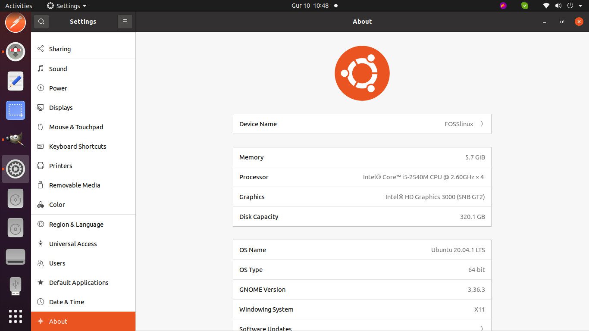Screen dimensions: 589x331
Task: Click the About sparkle icon
Action: [x=41, y=321]
